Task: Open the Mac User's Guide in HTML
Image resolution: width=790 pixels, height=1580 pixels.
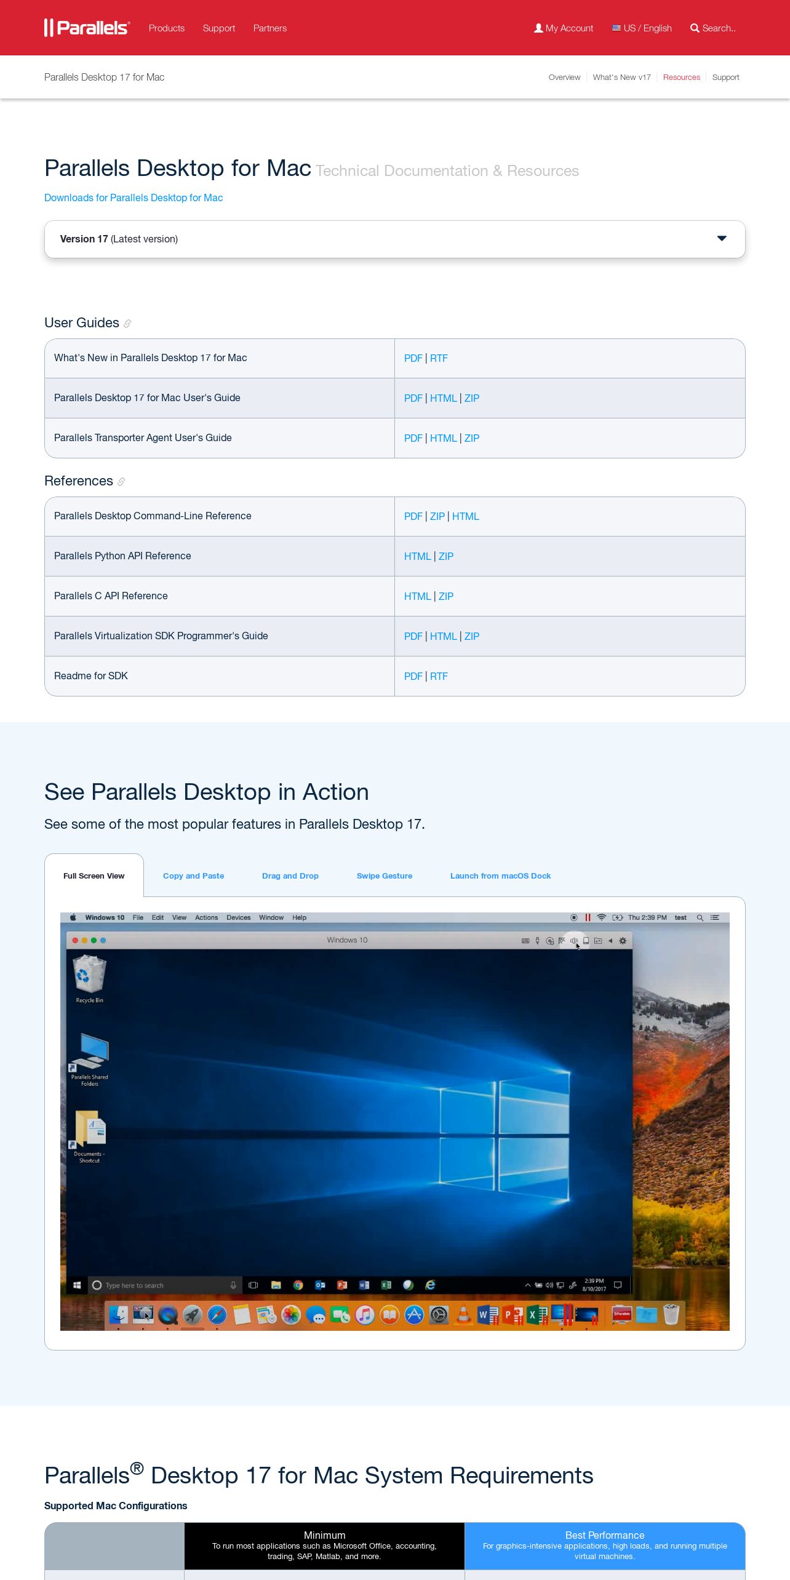Action: click(443, 398)
